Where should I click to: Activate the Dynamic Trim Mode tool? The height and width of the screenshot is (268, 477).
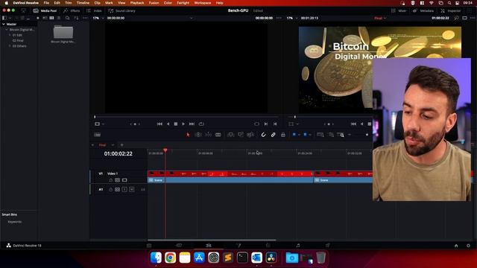(209, 135)
